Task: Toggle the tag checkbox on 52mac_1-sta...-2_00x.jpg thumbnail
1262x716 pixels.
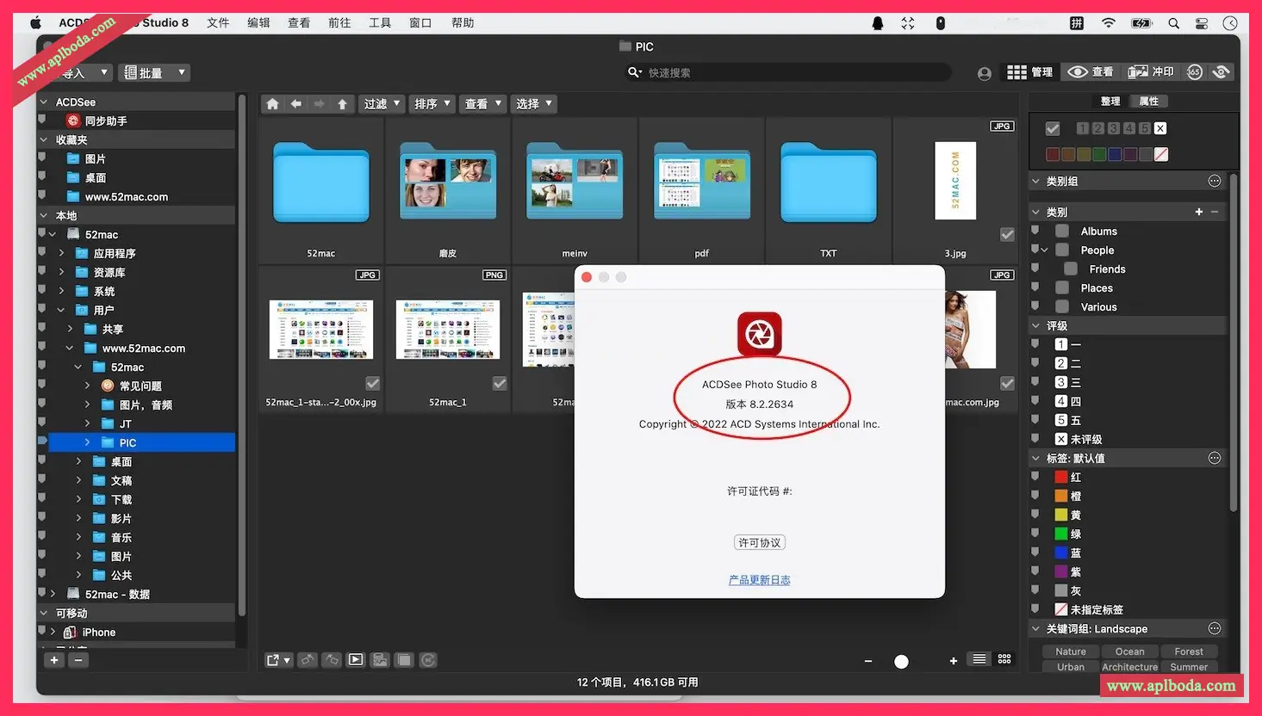Action: pyautogui.click(x=372, y=383)
